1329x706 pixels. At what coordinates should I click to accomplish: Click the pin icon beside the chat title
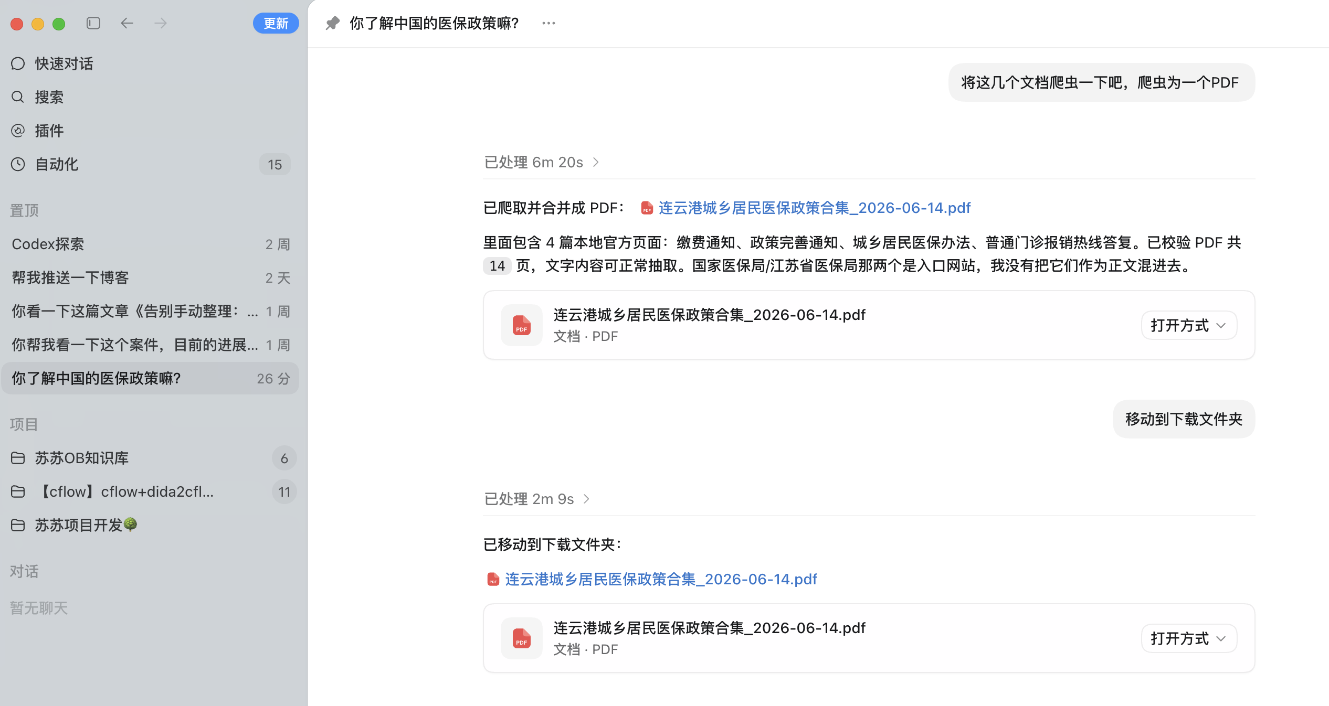(x=333, y=23)
